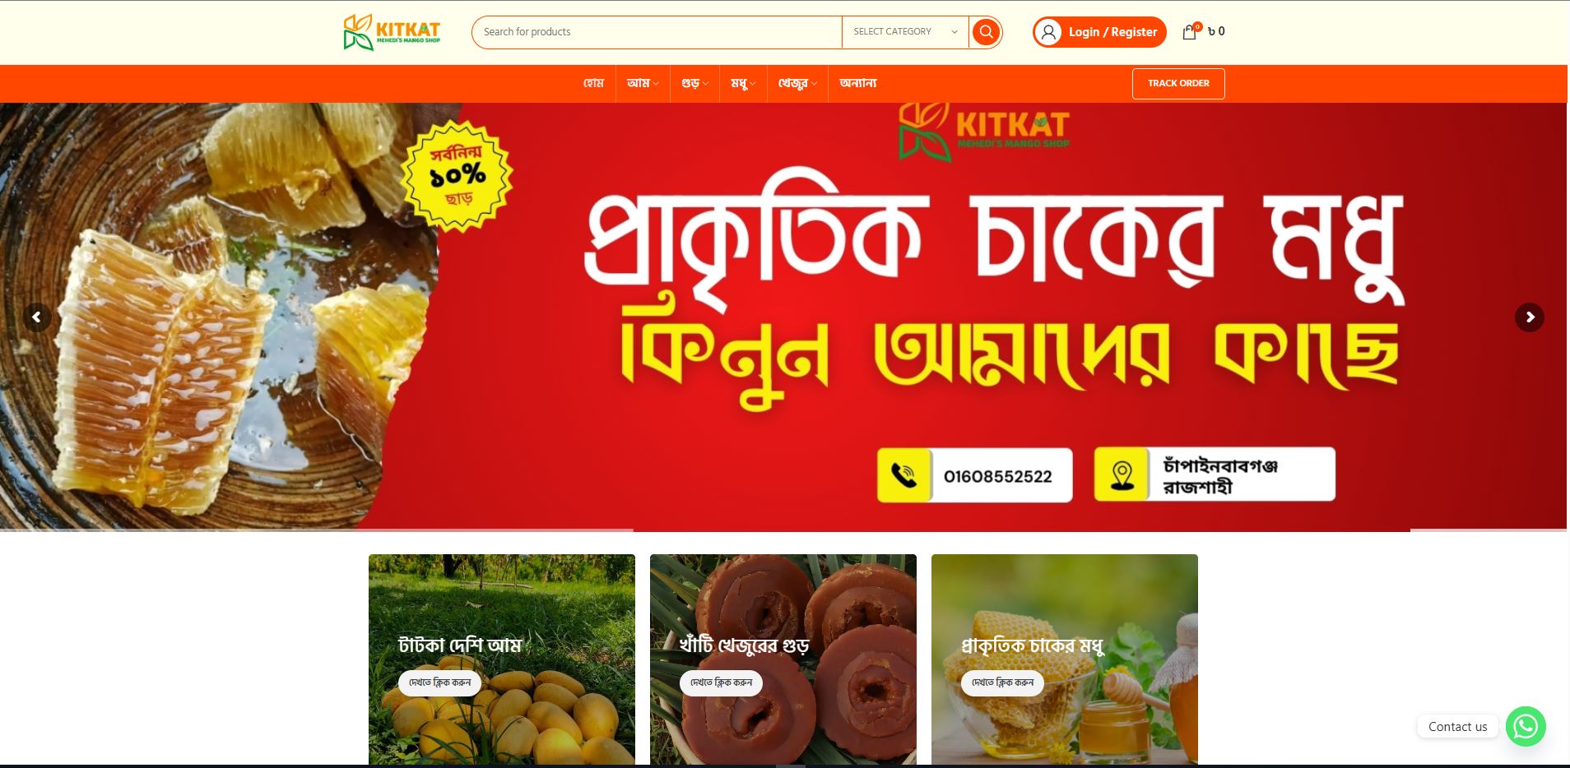This screenshot has height=768, width=1570.
Task: Click the orange search magnifier icon
Action: [x=985, y=32]
